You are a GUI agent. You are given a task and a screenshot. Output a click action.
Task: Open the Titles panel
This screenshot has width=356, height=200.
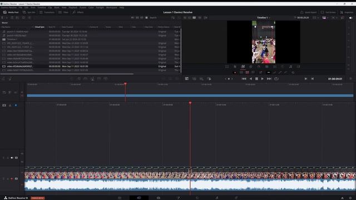(63, 12)
